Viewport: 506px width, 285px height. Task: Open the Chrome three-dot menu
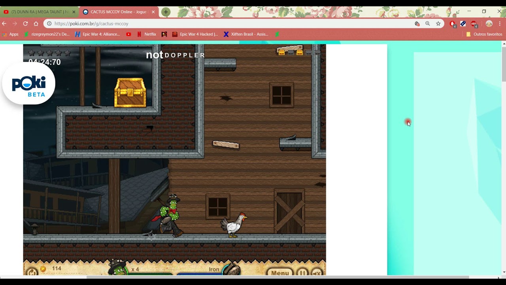tap(500, 24)
